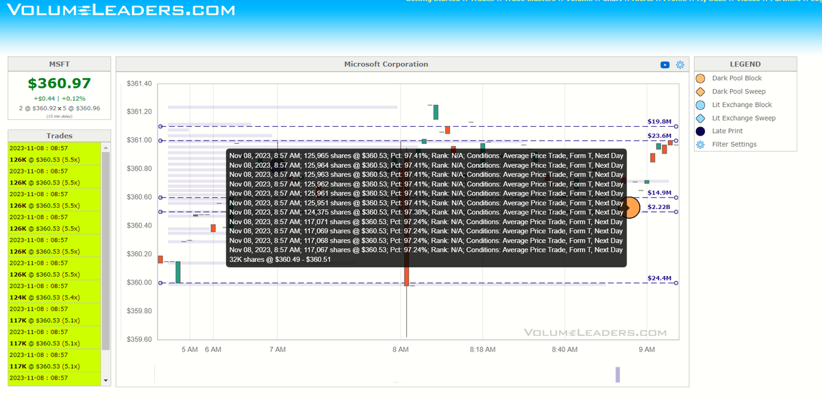
Task: Click right endpoint circle of $2.22B level
Action: [676, 212]
